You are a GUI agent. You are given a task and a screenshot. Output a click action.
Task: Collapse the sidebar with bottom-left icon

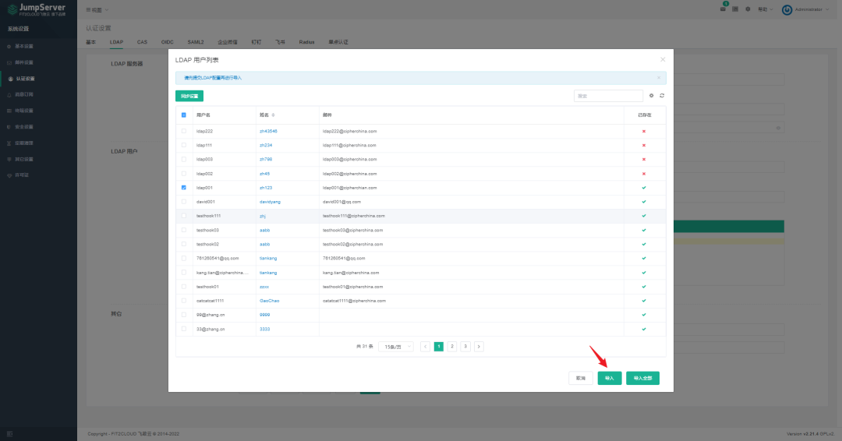pos(9,433)
